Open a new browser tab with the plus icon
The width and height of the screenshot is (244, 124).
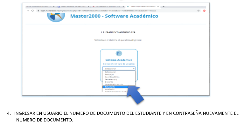click(x=164, y=7)
